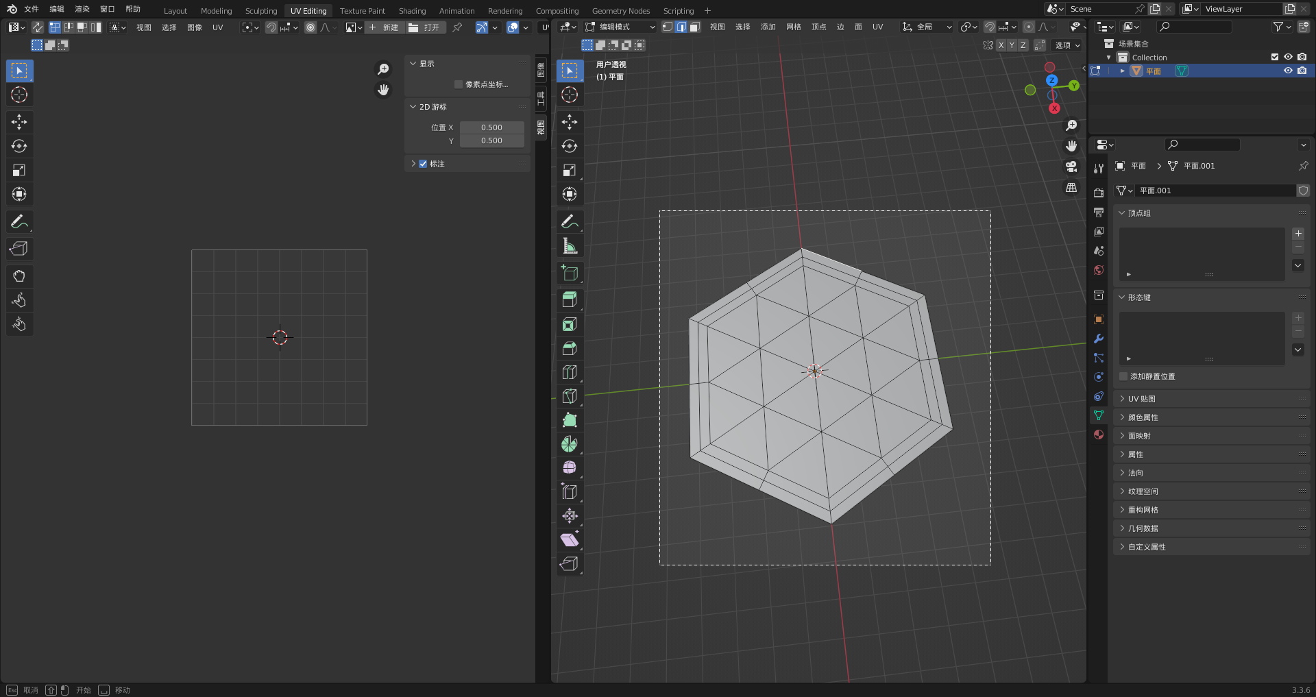Viewport: 1316px width, 697px height.
Task: Open the UV menu in UV editor header
Action: point(217,27)
